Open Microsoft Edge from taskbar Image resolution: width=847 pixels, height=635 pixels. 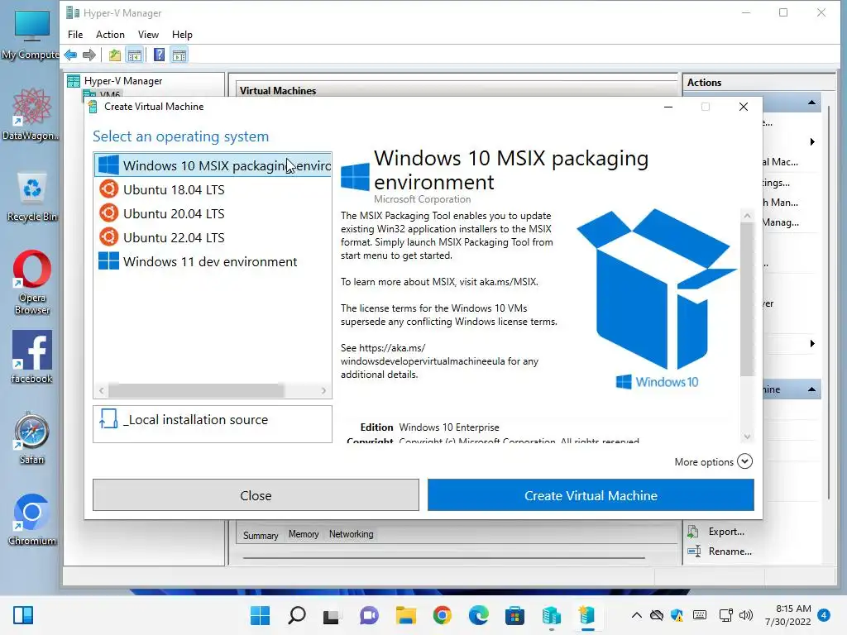(x=479, y=615)
